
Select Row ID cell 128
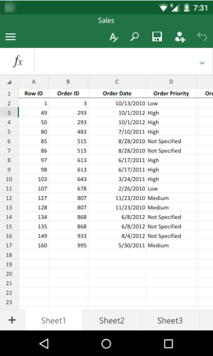tap(33, 207)
